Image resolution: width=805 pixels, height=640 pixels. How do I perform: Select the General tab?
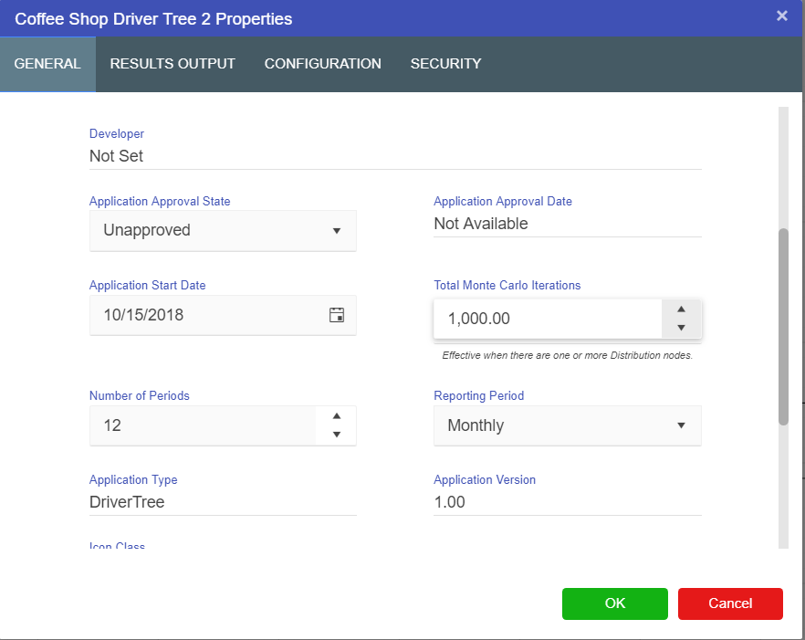tap(47, 64)
